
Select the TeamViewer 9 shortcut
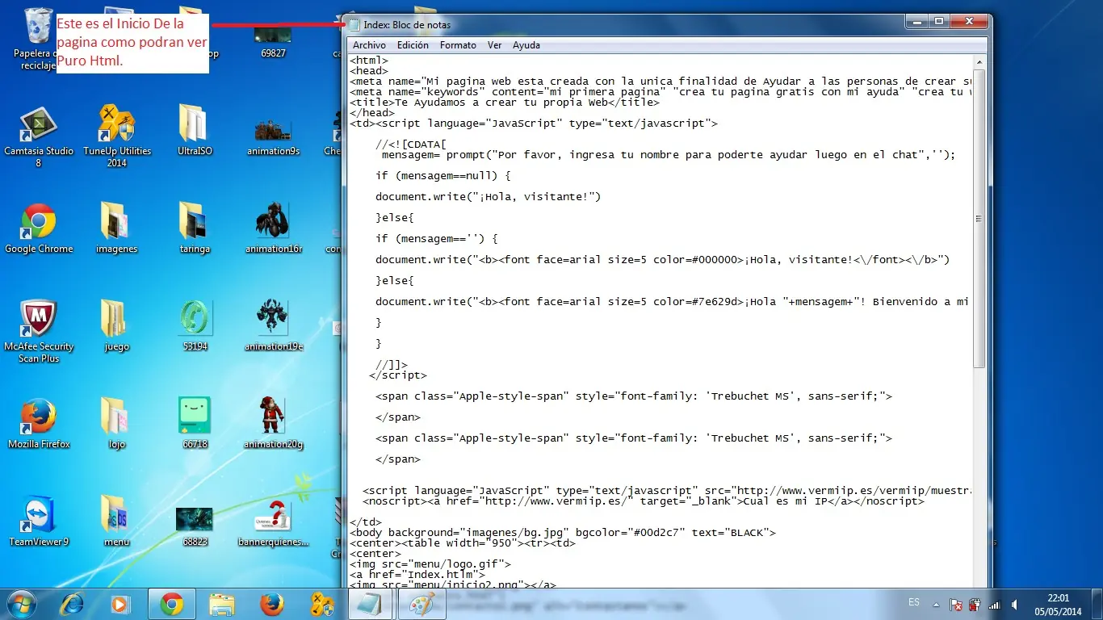pos(39,522)
